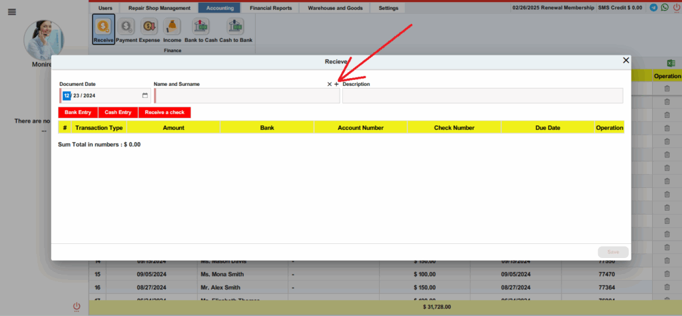The height and width of the screenshot is (316, 682).
Task: Click the Bank column header
Action: 267,127
